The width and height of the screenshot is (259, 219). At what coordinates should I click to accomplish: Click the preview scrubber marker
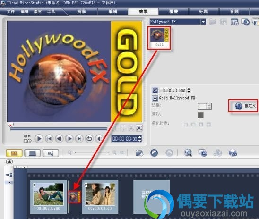tap(10, 125)
